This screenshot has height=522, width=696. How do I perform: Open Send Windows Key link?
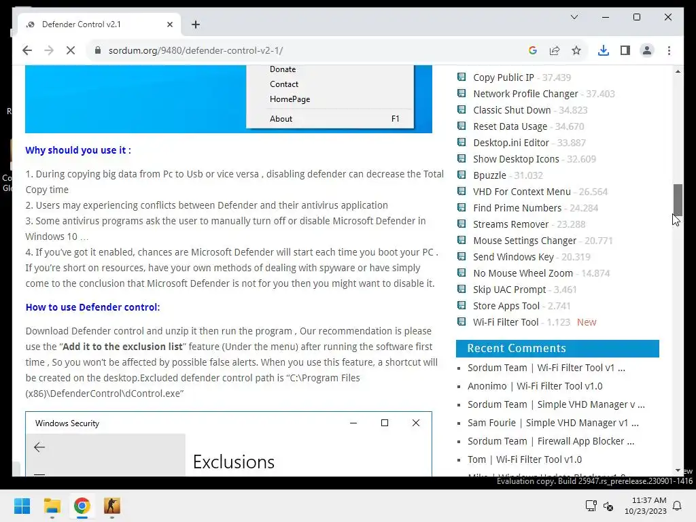tap(514, 257)
